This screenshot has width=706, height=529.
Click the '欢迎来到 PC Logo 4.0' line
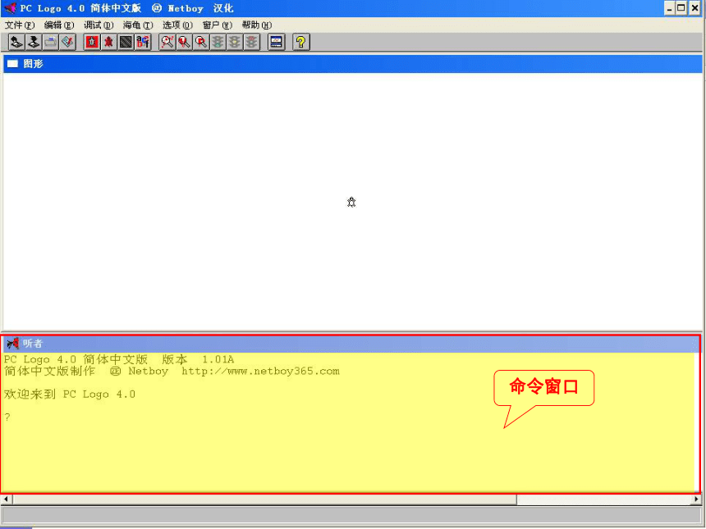[70, 394]
